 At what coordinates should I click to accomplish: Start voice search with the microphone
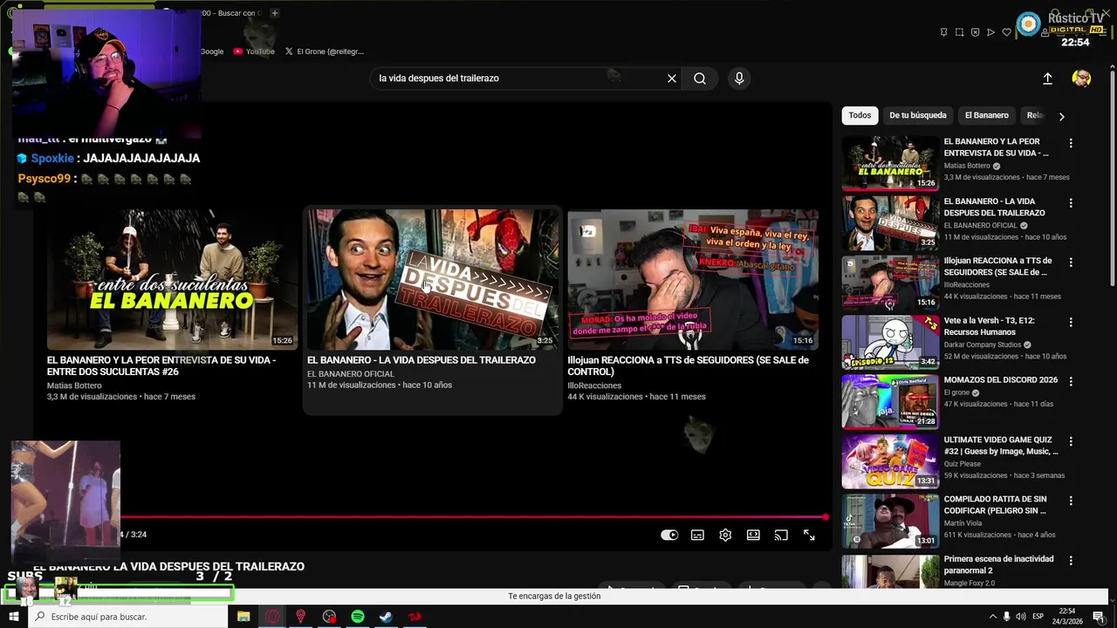click(739, 78)
